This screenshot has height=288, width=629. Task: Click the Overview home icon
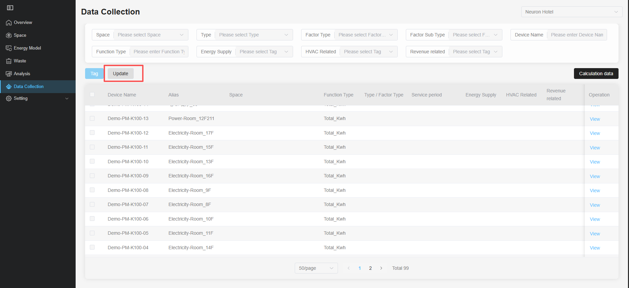9,23
